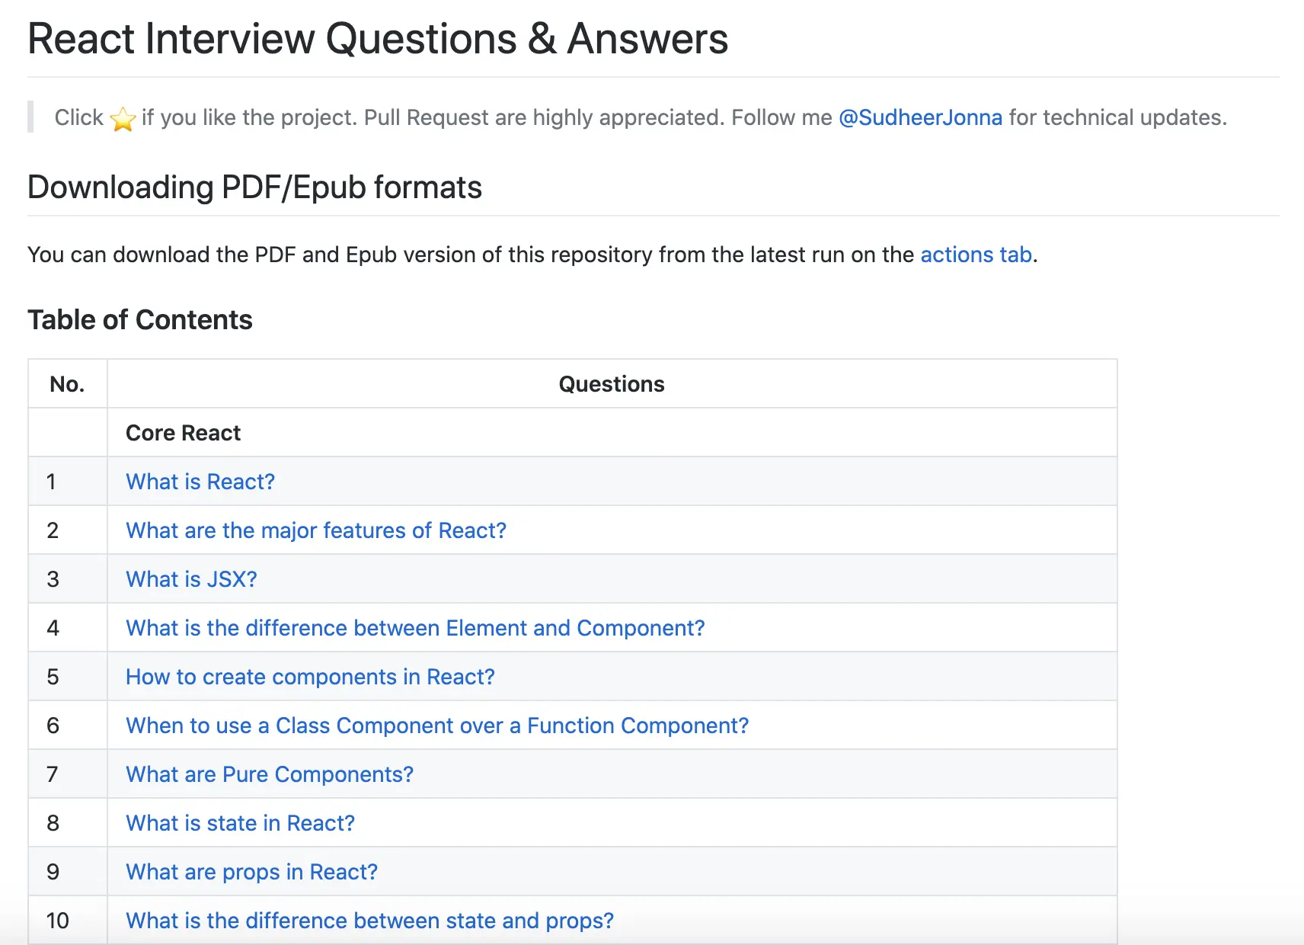Viewport: 1304px width, 945px height.
Task: Open 'How to create components in React?'
Action: [310, 677]
